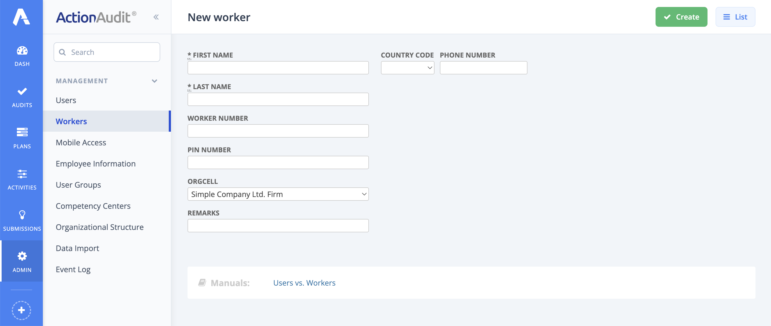
Task: Open the Plans section
Action: click(21, 138)
